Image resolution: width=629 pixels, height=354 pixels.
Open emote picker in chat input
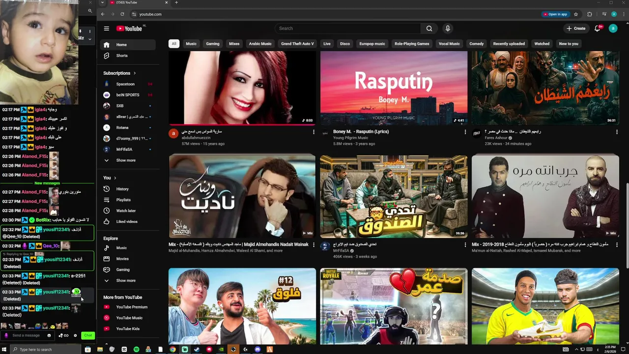pos(49,335)
